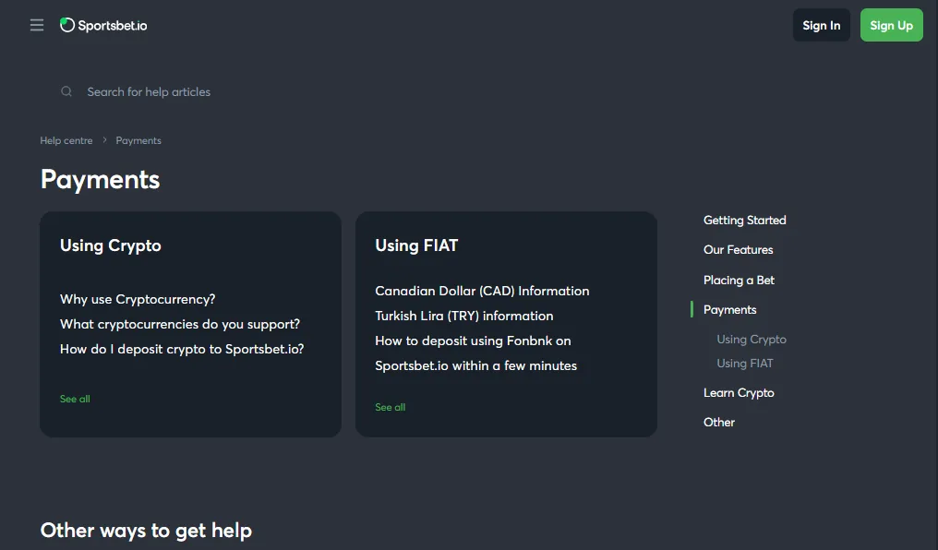Viewport: 938px width, 550px height.
Task: Click the Payments breadcrumb link
Action: click(x=138, y=140)
